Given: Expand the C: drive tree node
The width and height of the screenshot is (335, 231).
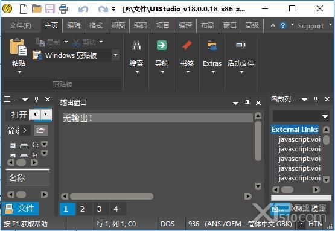Looking at the screenshot, I should (13, 145).
